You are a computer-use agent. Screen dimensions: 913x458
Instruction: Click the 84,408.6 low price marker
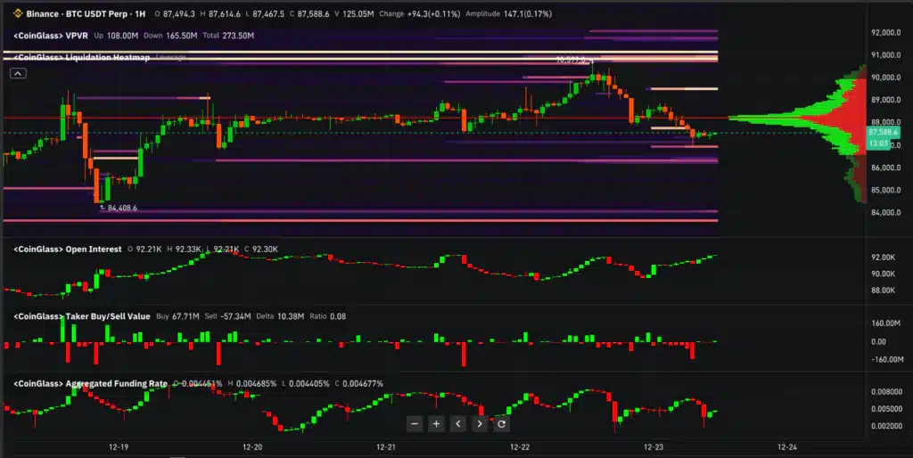coord(121,208)
